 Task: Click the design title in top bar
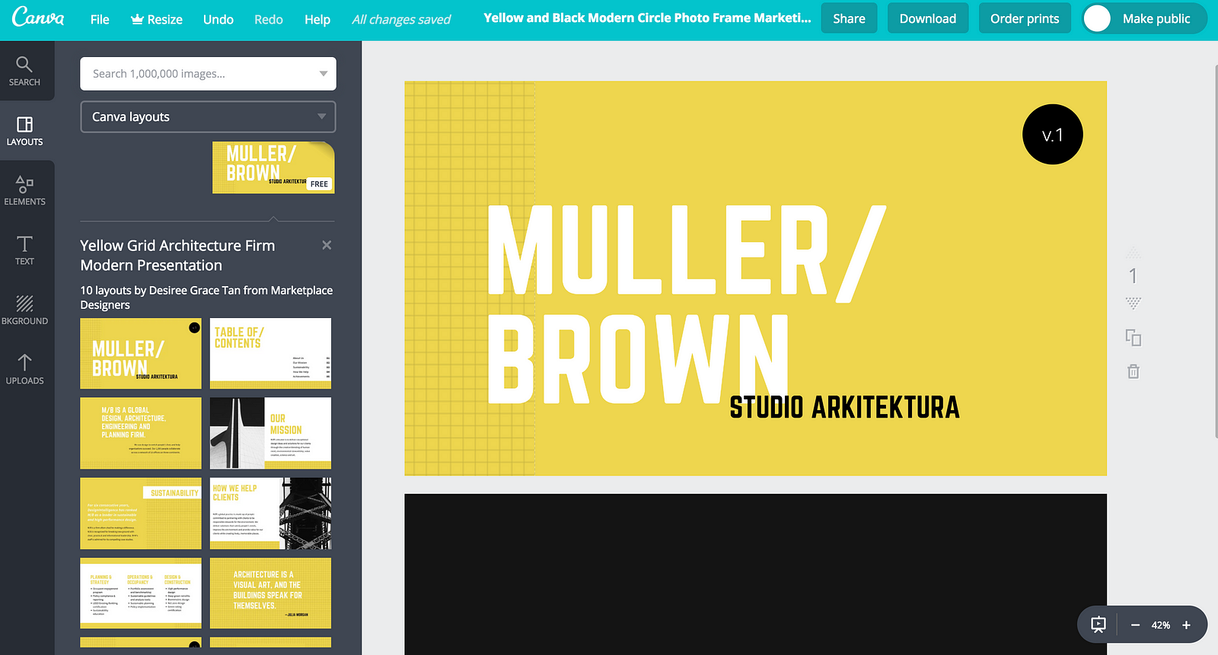tap(647, 17)
